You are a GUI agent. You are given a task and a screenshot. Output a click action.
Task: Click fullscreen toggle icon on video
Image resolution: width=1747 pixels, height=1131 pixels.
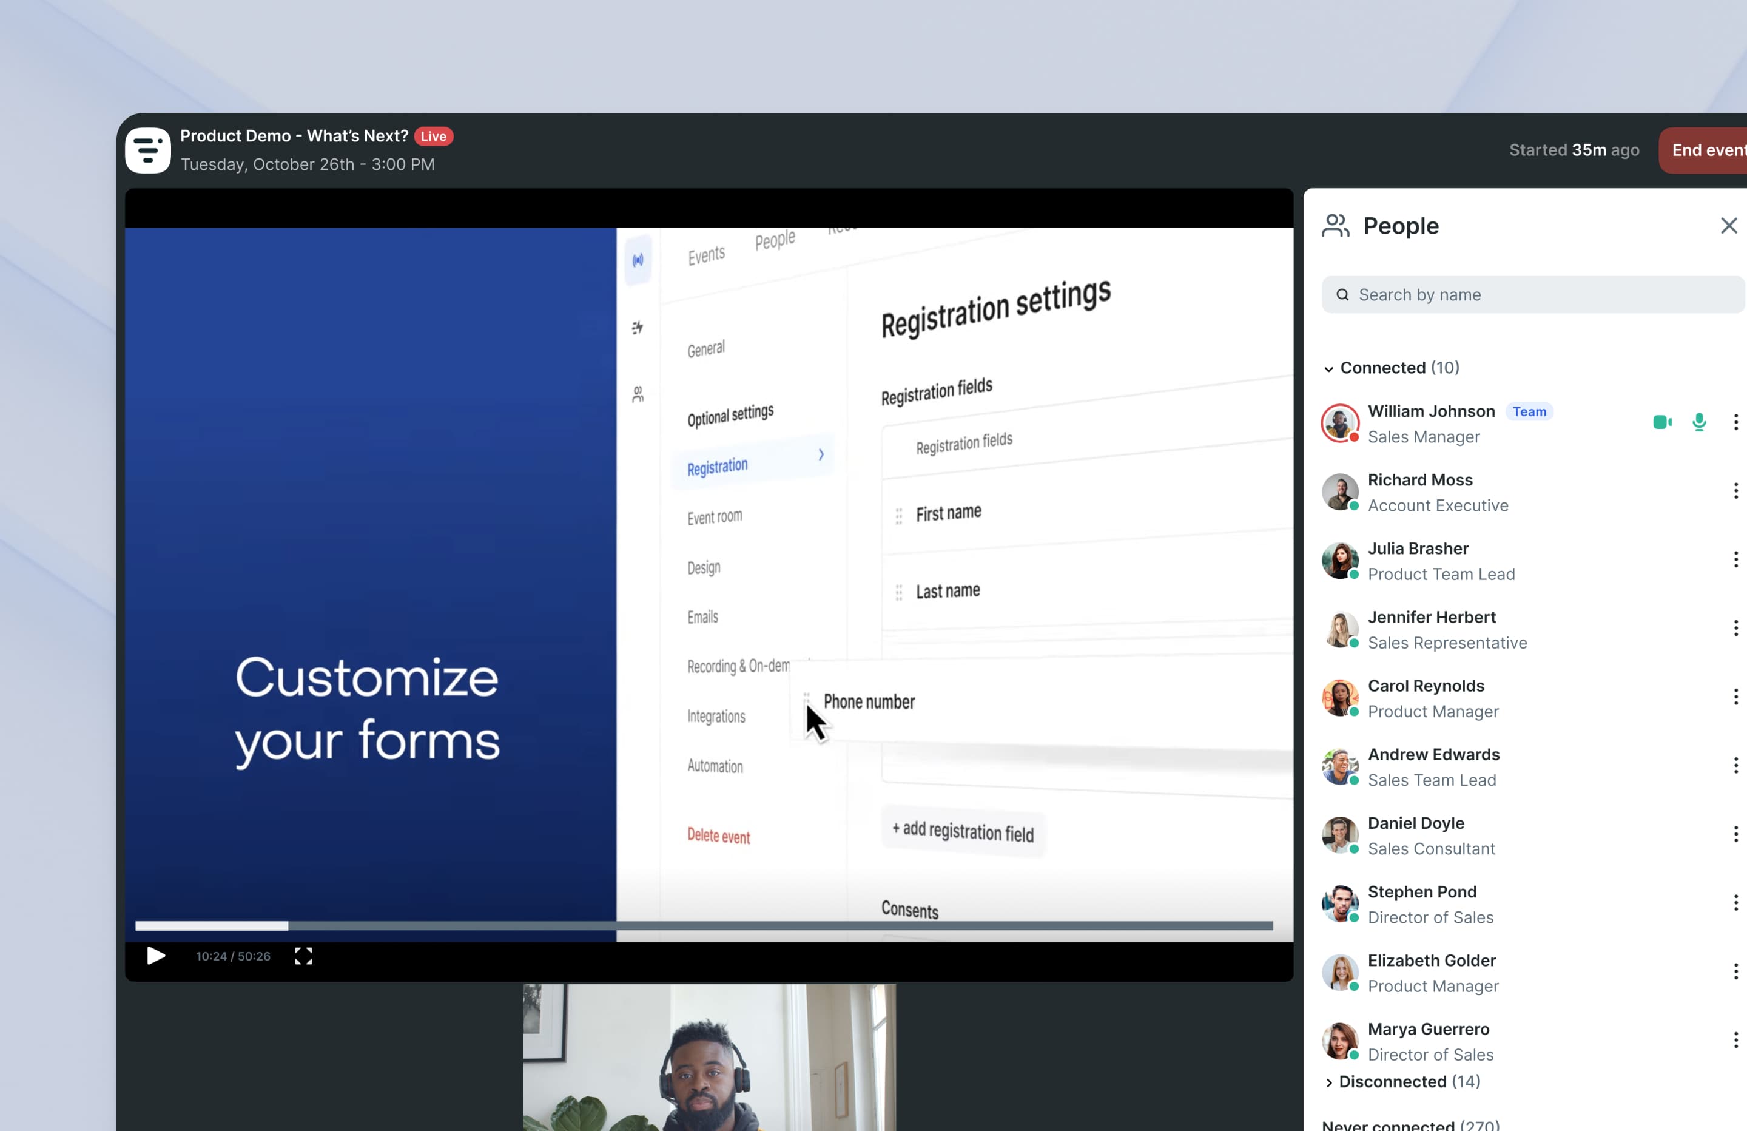coord(303,955)
